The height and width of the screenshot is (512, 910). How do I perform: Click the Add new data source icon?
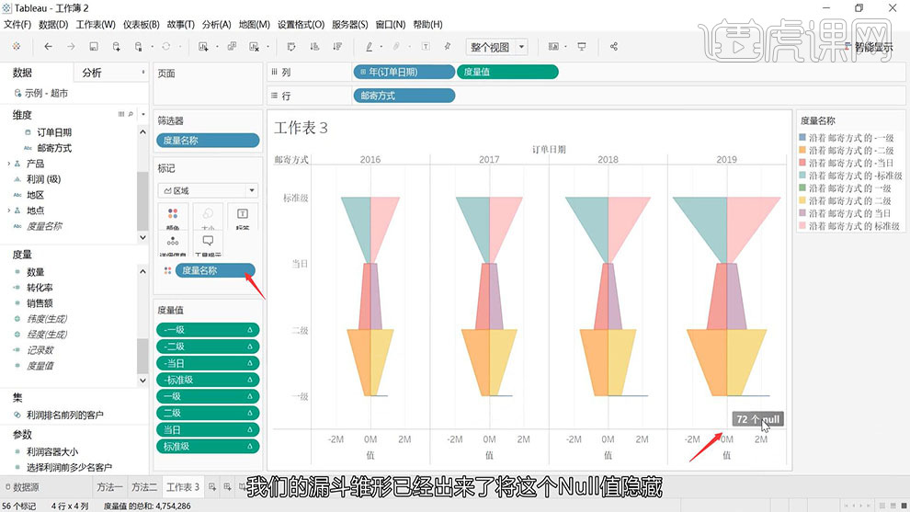point(116,47)
